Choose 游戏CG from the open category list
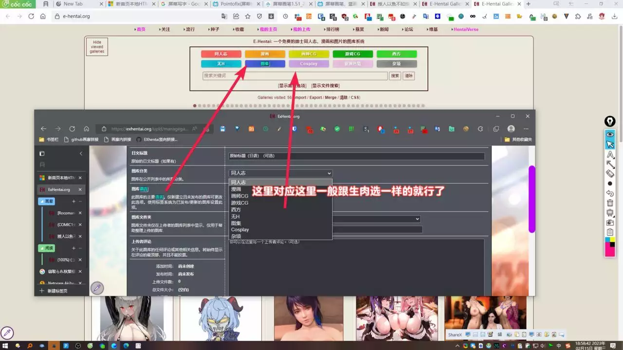Image resolution: width=623 pixels, height=350 pixels. coord(239,203)
